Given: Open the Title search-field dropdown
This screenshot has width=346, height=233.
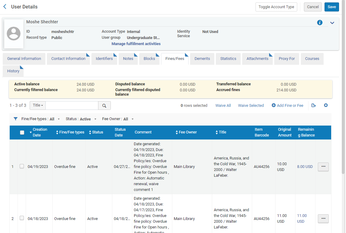Looking at the screenshot, I should [38, 105].
